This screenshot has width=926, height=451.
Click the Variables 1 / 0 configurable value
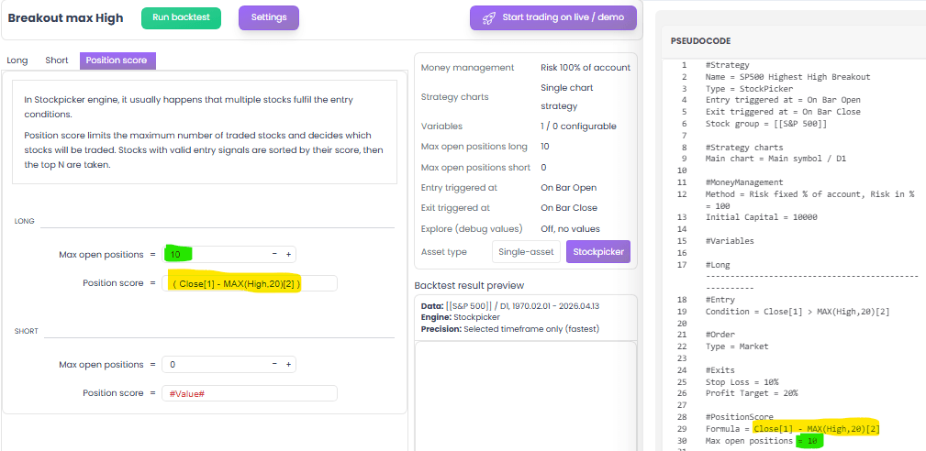point(578,126)
